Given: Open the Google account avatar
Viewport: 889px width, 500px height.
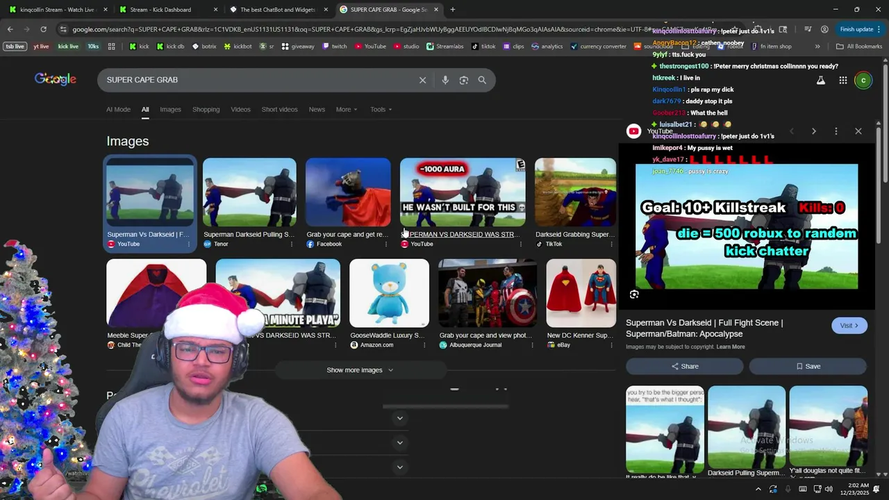Looking at the screenshot, I should tap(863, 81).
